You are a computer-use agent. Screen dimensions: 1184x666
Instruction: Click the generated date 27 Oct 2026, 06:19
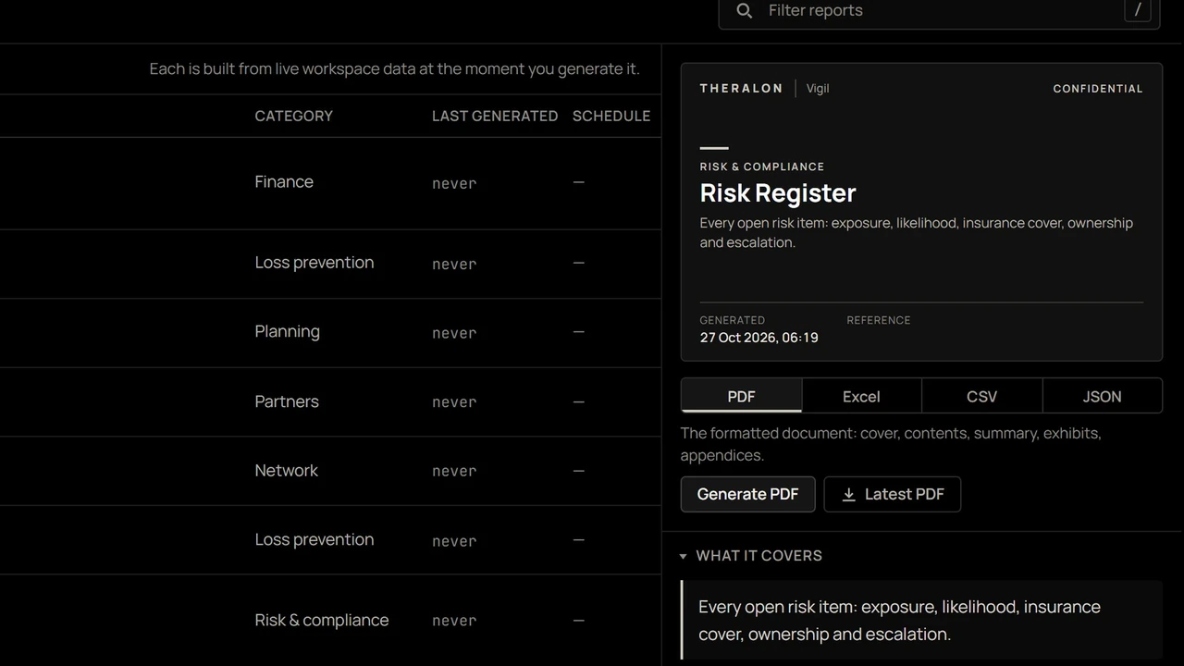point(758,338)
